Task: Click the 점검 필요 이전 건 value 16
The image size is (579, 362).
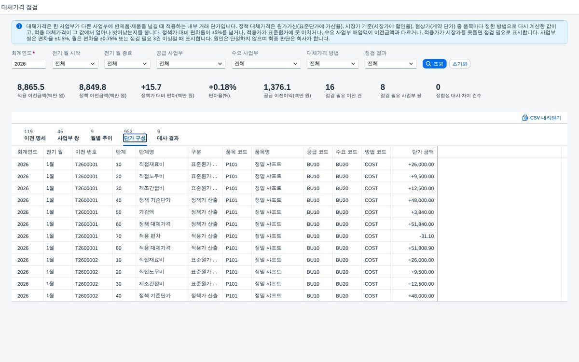Action: point(330,87)
